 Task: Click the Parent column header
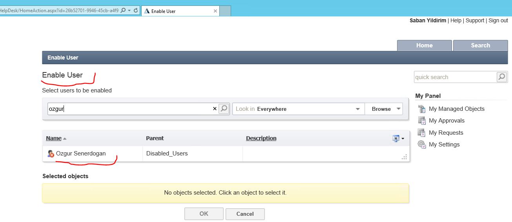click(155, 138)
